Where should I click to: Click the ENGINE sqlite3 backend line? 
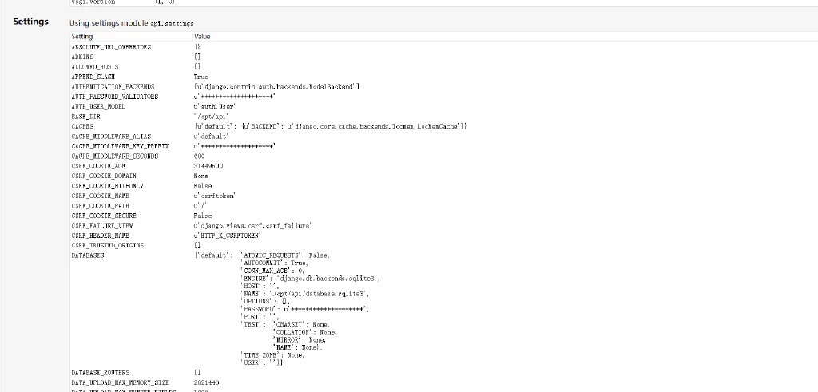coord(311,279)
